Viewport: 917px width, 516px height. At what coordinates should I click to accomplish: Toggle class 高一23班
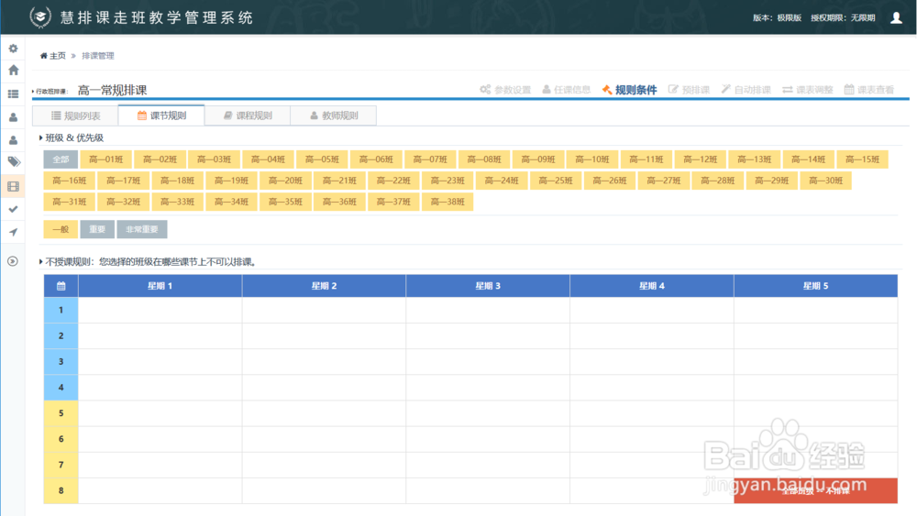pyautogui.click(x=447, y=181)
